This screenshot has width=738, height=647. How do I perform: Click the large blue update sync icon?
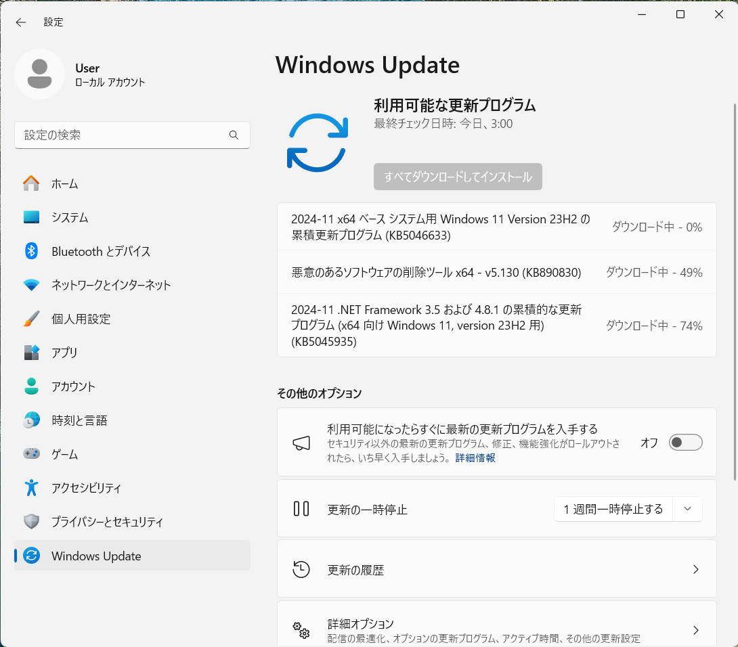[318, 143]
